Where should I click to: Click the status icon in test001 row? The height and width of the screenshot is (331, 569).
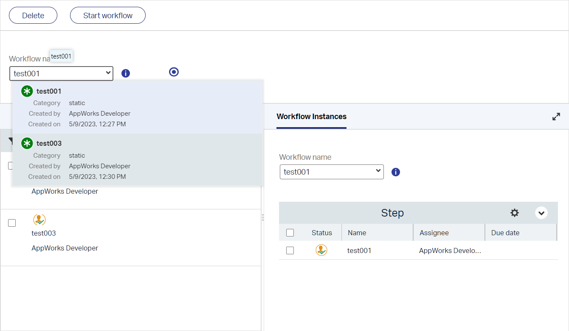coord(321,250)
